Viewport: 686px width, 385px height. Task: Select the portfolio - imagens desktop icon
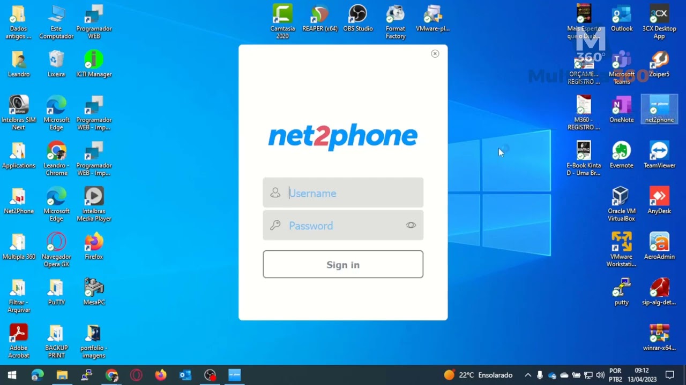coord(94,341)
